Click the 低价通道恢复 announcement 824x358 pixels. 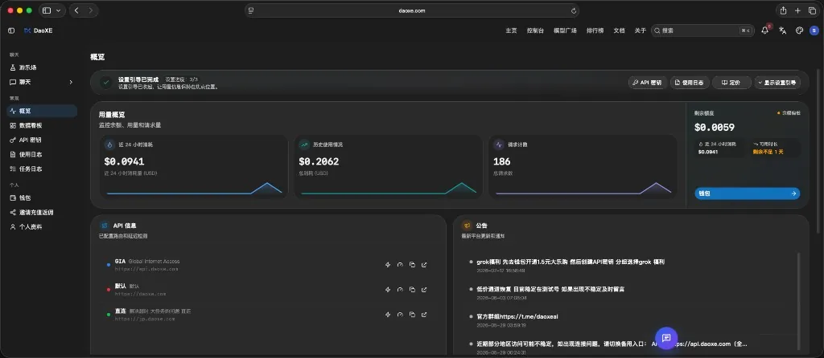click(x=550, y=289)
